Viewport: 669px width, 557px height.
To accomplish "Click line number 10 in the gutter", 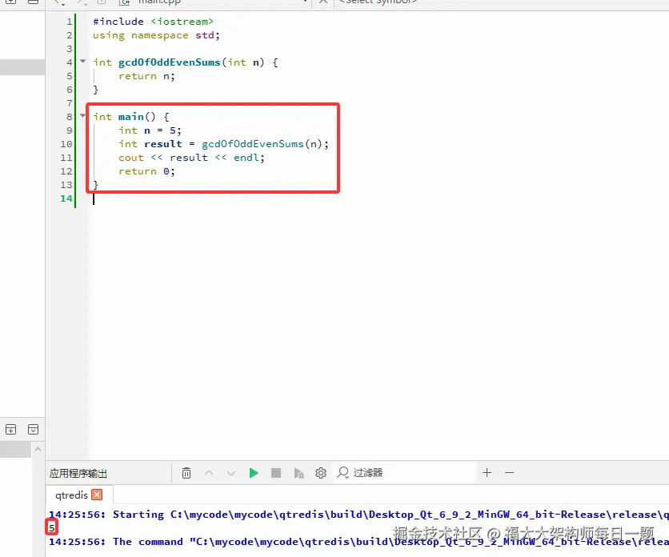I will pyautogui.click(x=66, y=144).
